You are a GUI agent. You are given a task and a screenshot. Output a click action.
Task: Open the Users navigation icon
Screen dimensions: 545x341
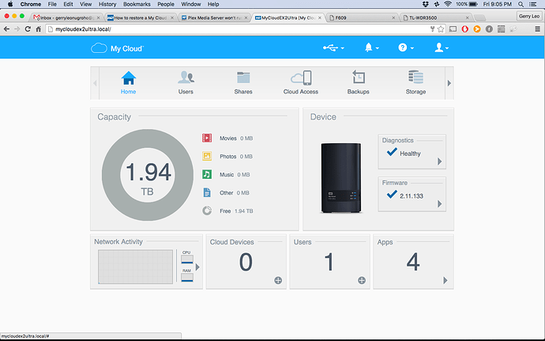[186, 78]
